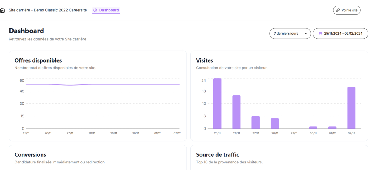369x171 pixels.
Task: Click the 45 y-axis label in Offres chart
Action: pyautogui.click(x=22, y=91)
